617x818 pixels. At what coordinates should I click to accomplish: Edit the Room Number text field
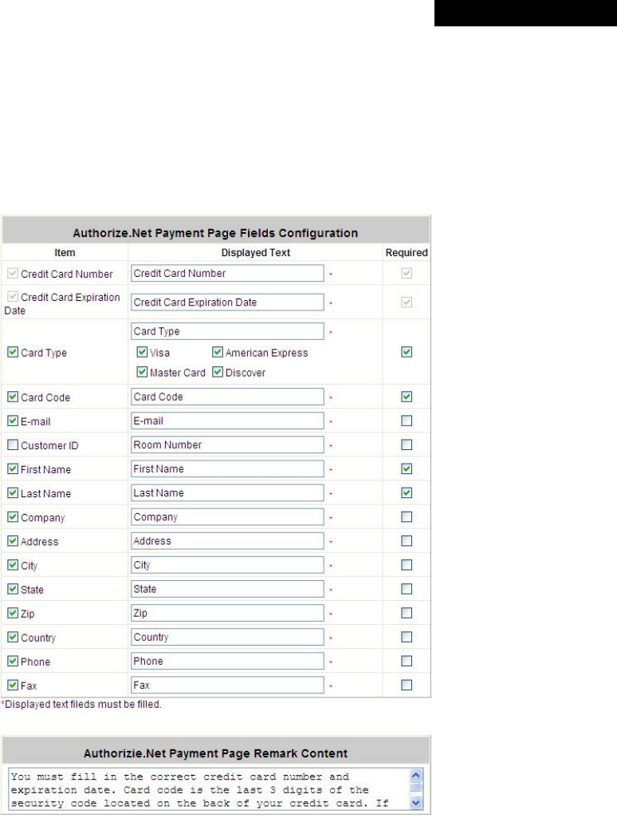pyautogui.click(x=227, y=445)
